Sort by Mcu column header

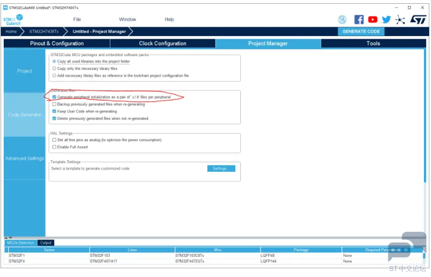click(x=218, y=250)
